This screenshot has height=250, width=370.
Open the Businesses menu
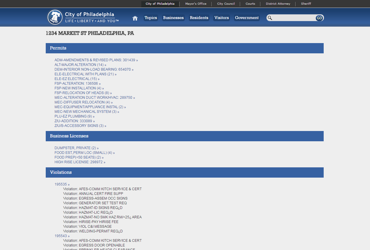click(x=173, y=18)
